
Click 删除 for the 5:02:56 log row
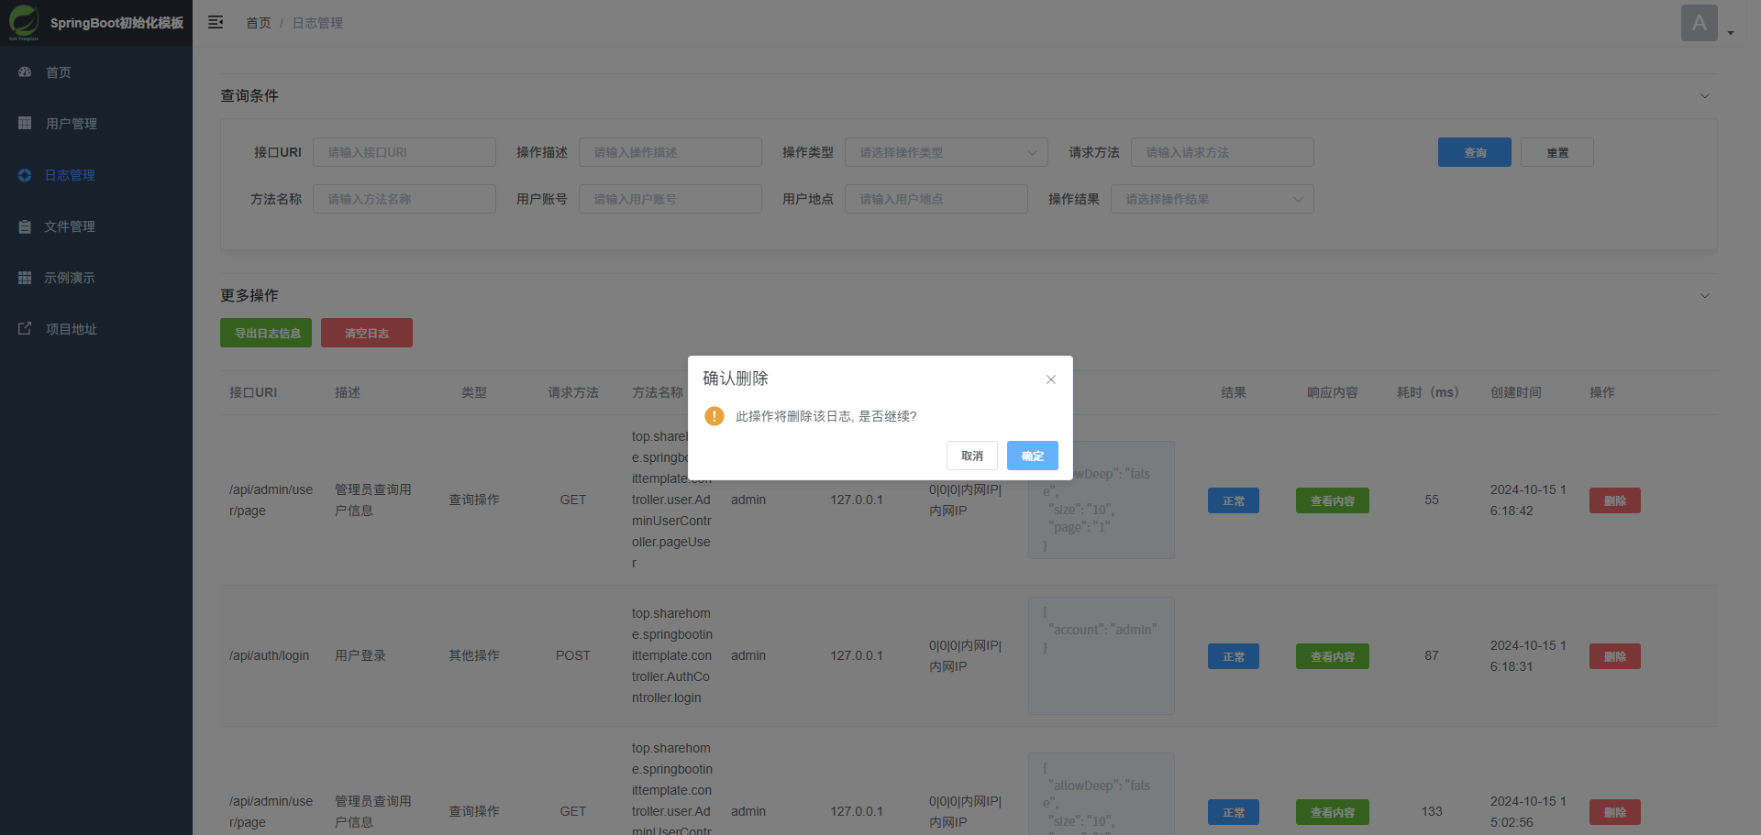pos(1615,812)
